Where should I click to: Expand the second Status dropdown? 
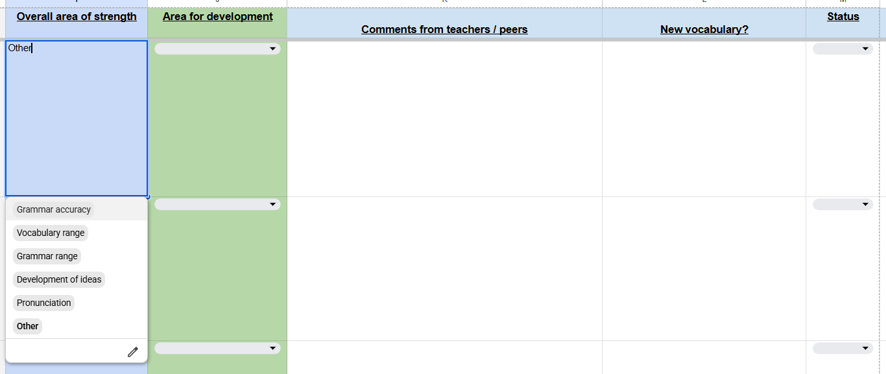(843, 204)
